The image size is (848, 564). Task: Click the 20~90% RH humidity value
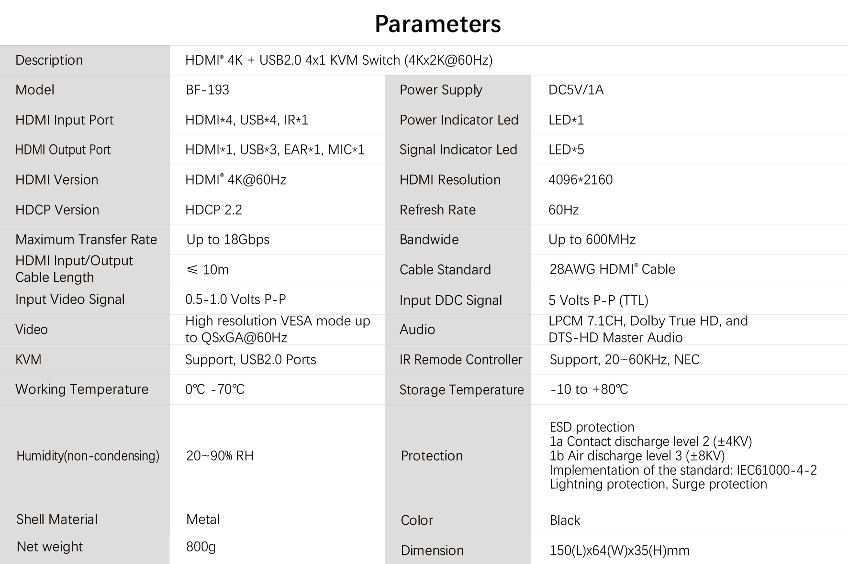(x=220, y=456)
